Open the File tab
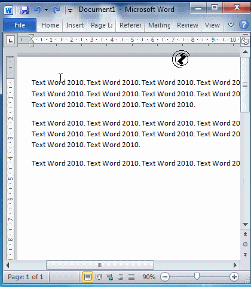This screenshot has width=251, height=287. [x=20, y=25]
